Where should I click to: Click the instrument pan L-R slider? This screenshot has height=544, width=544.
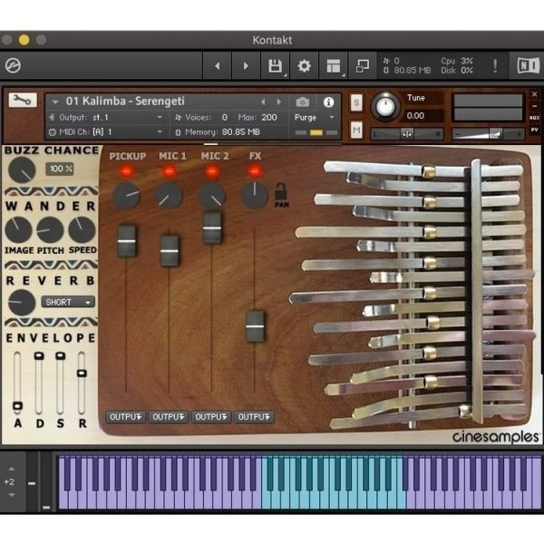[x=406, y=133]
